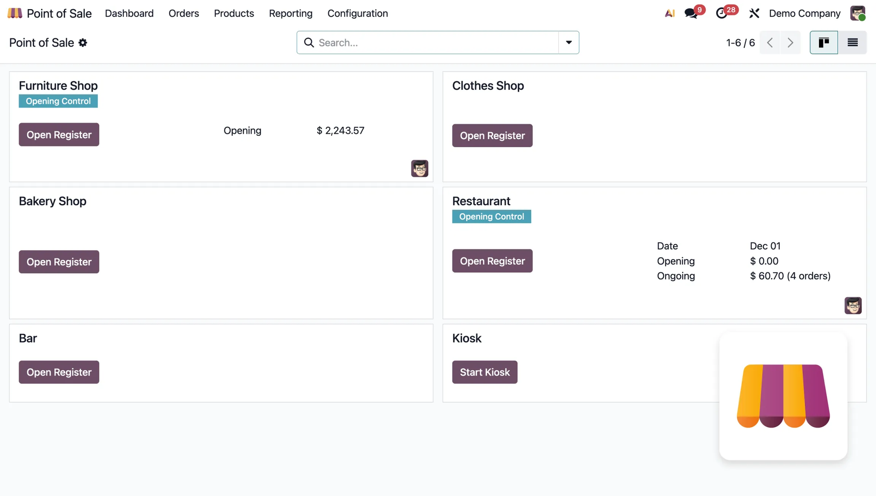The width and height of the screenshot is (876, 496).
Task: Open the debug tools wrench icon
Action: (x=754, y=13)
